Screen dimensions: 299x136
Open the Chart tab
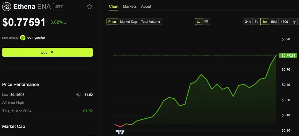[x=114, y=6]
